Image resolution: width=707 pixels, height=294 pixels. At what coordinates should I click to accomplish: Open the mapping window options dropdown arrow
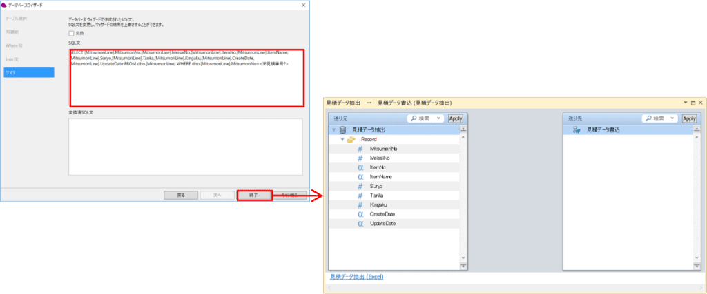684,103
